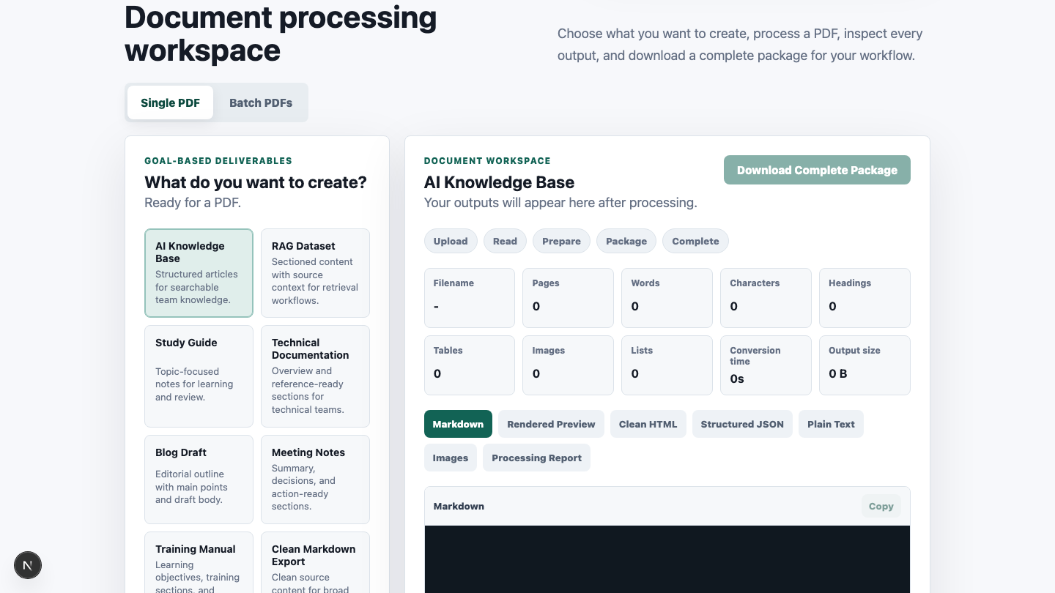This screenshot has height=593, width=1055.
Task: Open the Next.js dev tools icon
Action: point(28,565)
